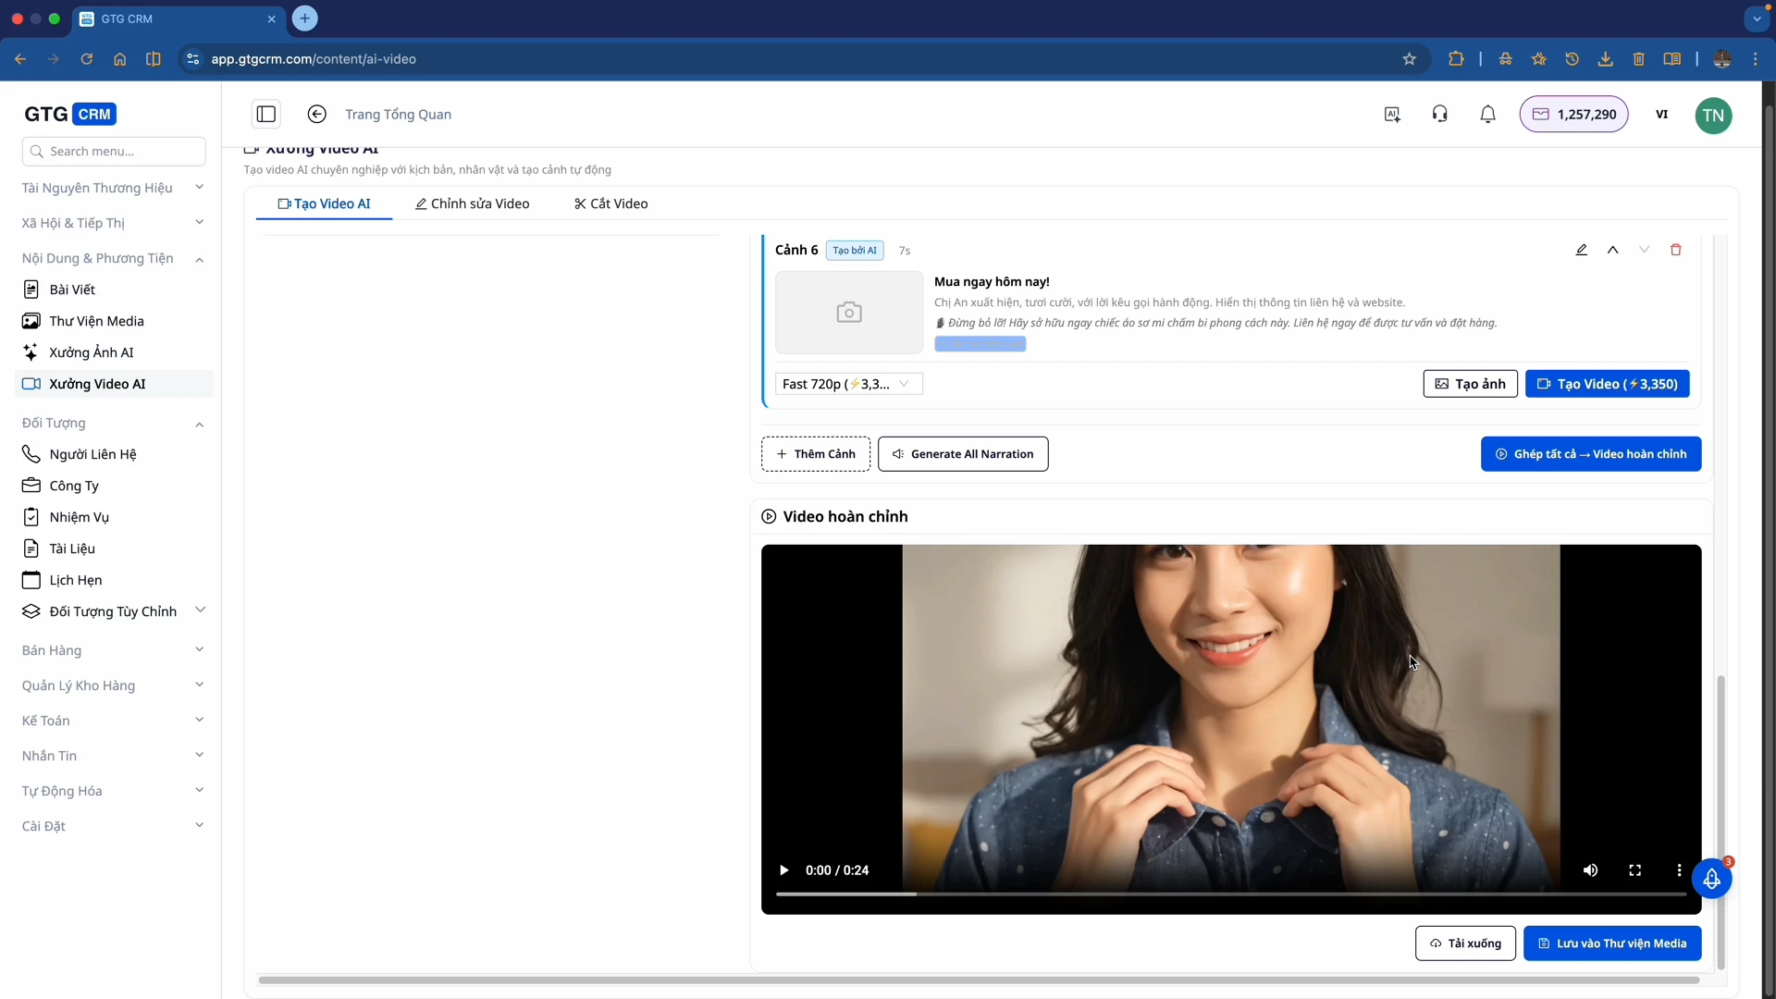This screenshot has width=1776, height=999.
Task: Expand Tài Nguyên Thương Hiệu menu
Action: pyautogui.click(x=112, y=188)
